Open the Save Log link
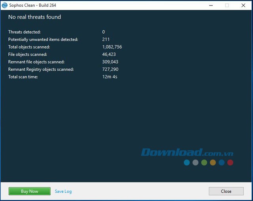253x201 pixels. tap(63, 192)
